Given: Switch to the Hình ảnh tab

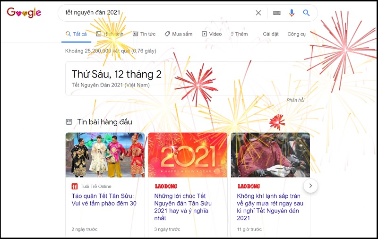Looking at the screenshot, I should tap(110, 34).
